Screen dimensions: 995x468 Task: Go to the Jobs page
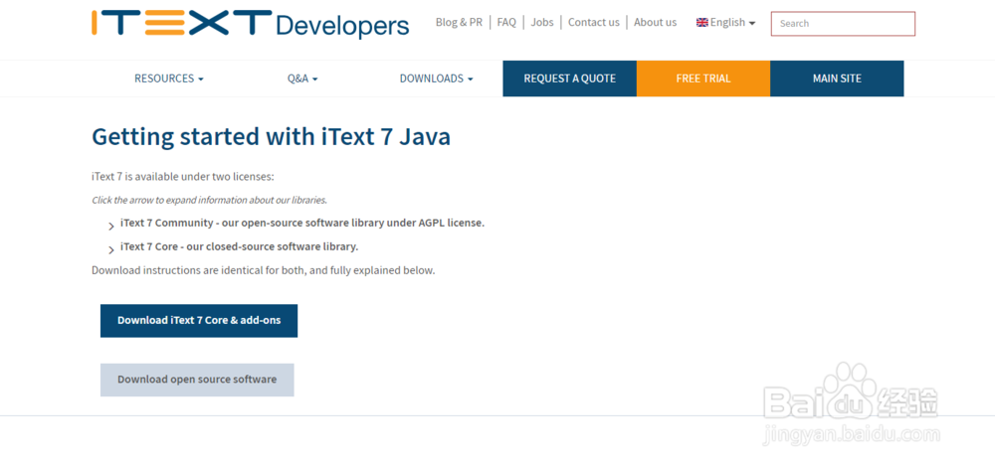[x=542, y=22]
